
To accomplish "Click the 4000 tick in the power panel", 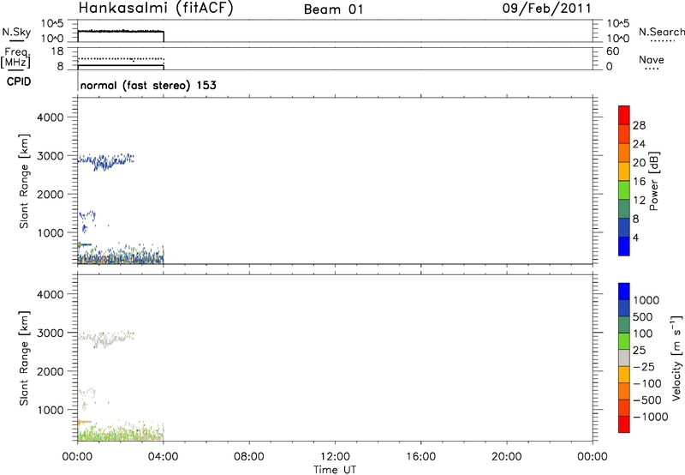I will coord(51,117).
